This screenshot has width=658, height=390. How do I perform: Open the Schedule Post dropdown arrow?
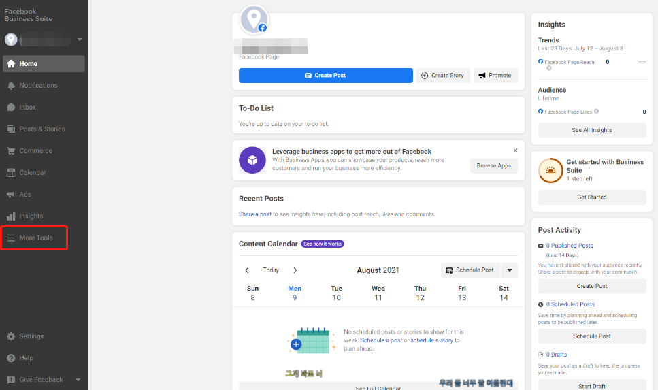(x=510, y=270)
